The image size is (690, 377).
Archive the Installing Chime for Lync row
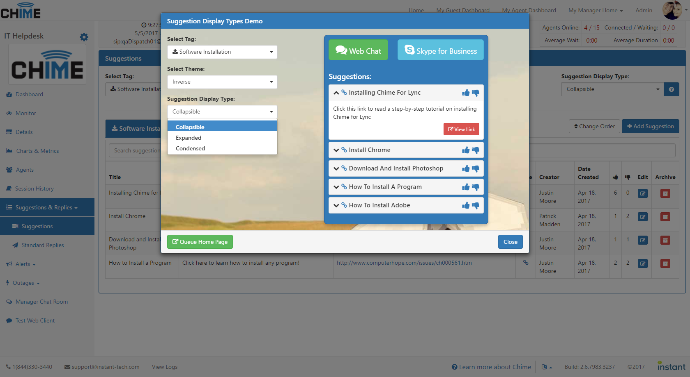pos(665,193)
